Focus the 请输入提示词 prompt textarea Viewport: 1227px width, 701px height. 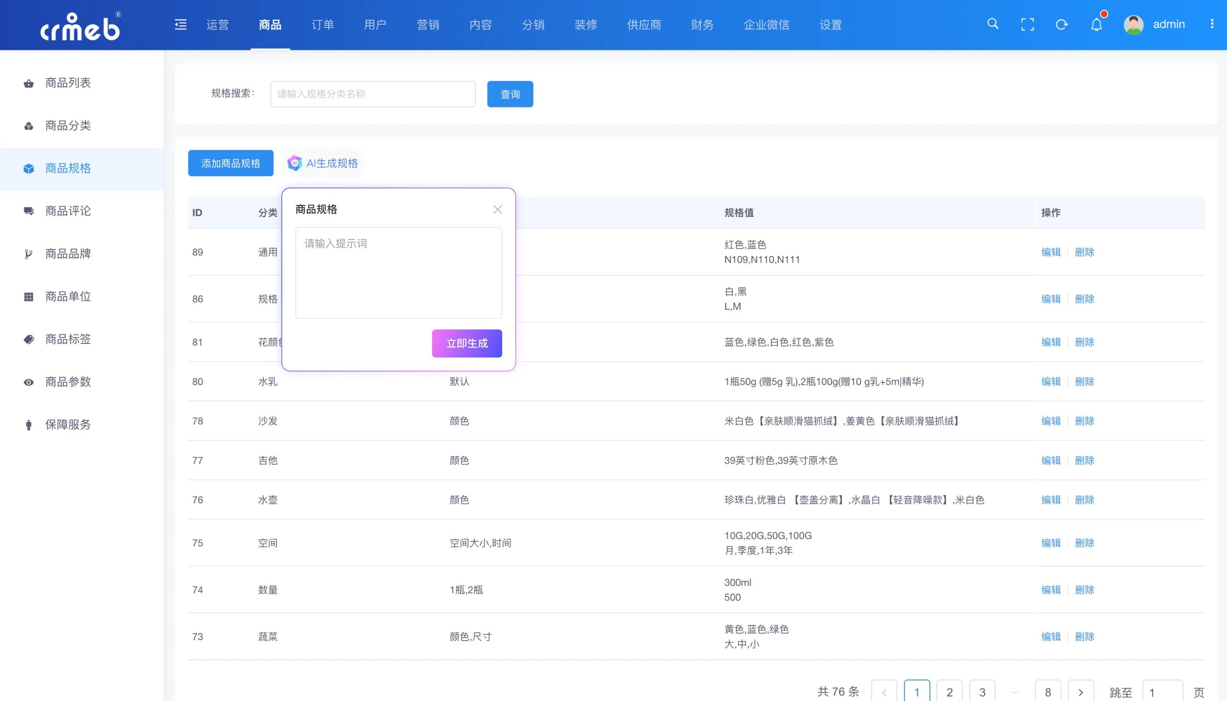pos(398,273)
